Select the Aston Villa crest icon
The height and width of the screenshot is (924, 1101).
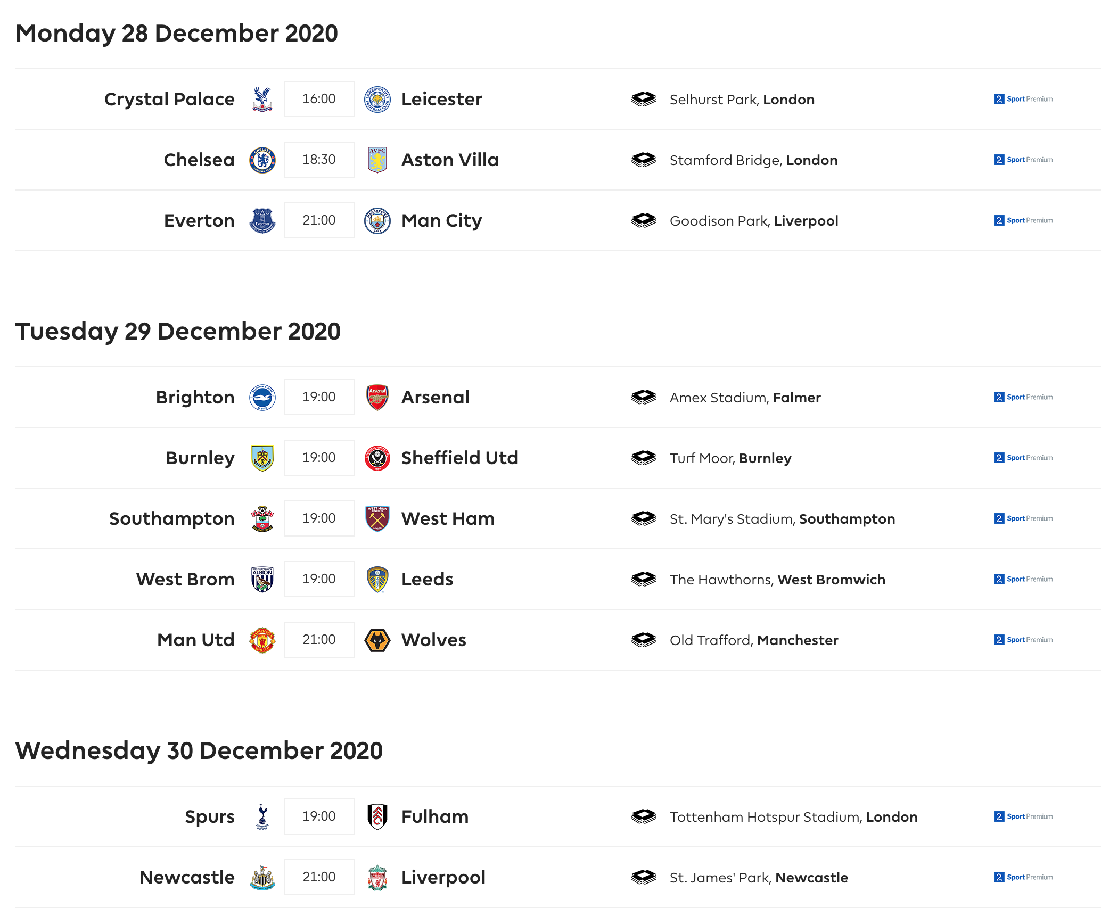point(377,160)
